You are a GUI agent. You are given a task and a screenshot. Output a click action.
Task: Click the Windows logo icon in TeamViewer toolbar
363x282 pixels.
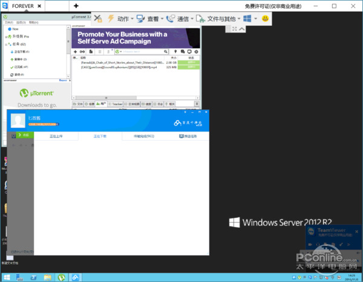pos(247,19)
